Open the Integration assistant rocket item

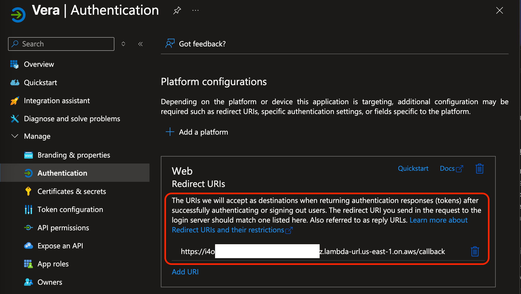(x=57, y=101)
